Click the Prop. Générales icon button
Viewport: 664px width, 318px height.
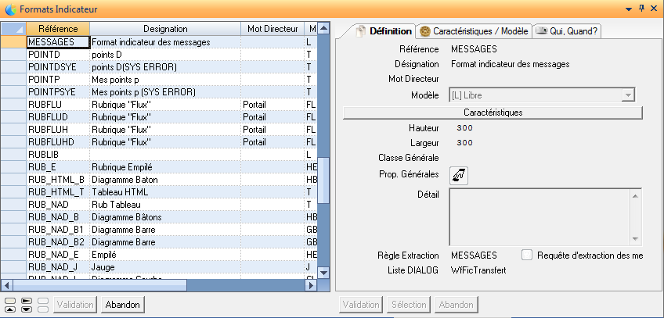pyautogui.click(x=459, y=176)
